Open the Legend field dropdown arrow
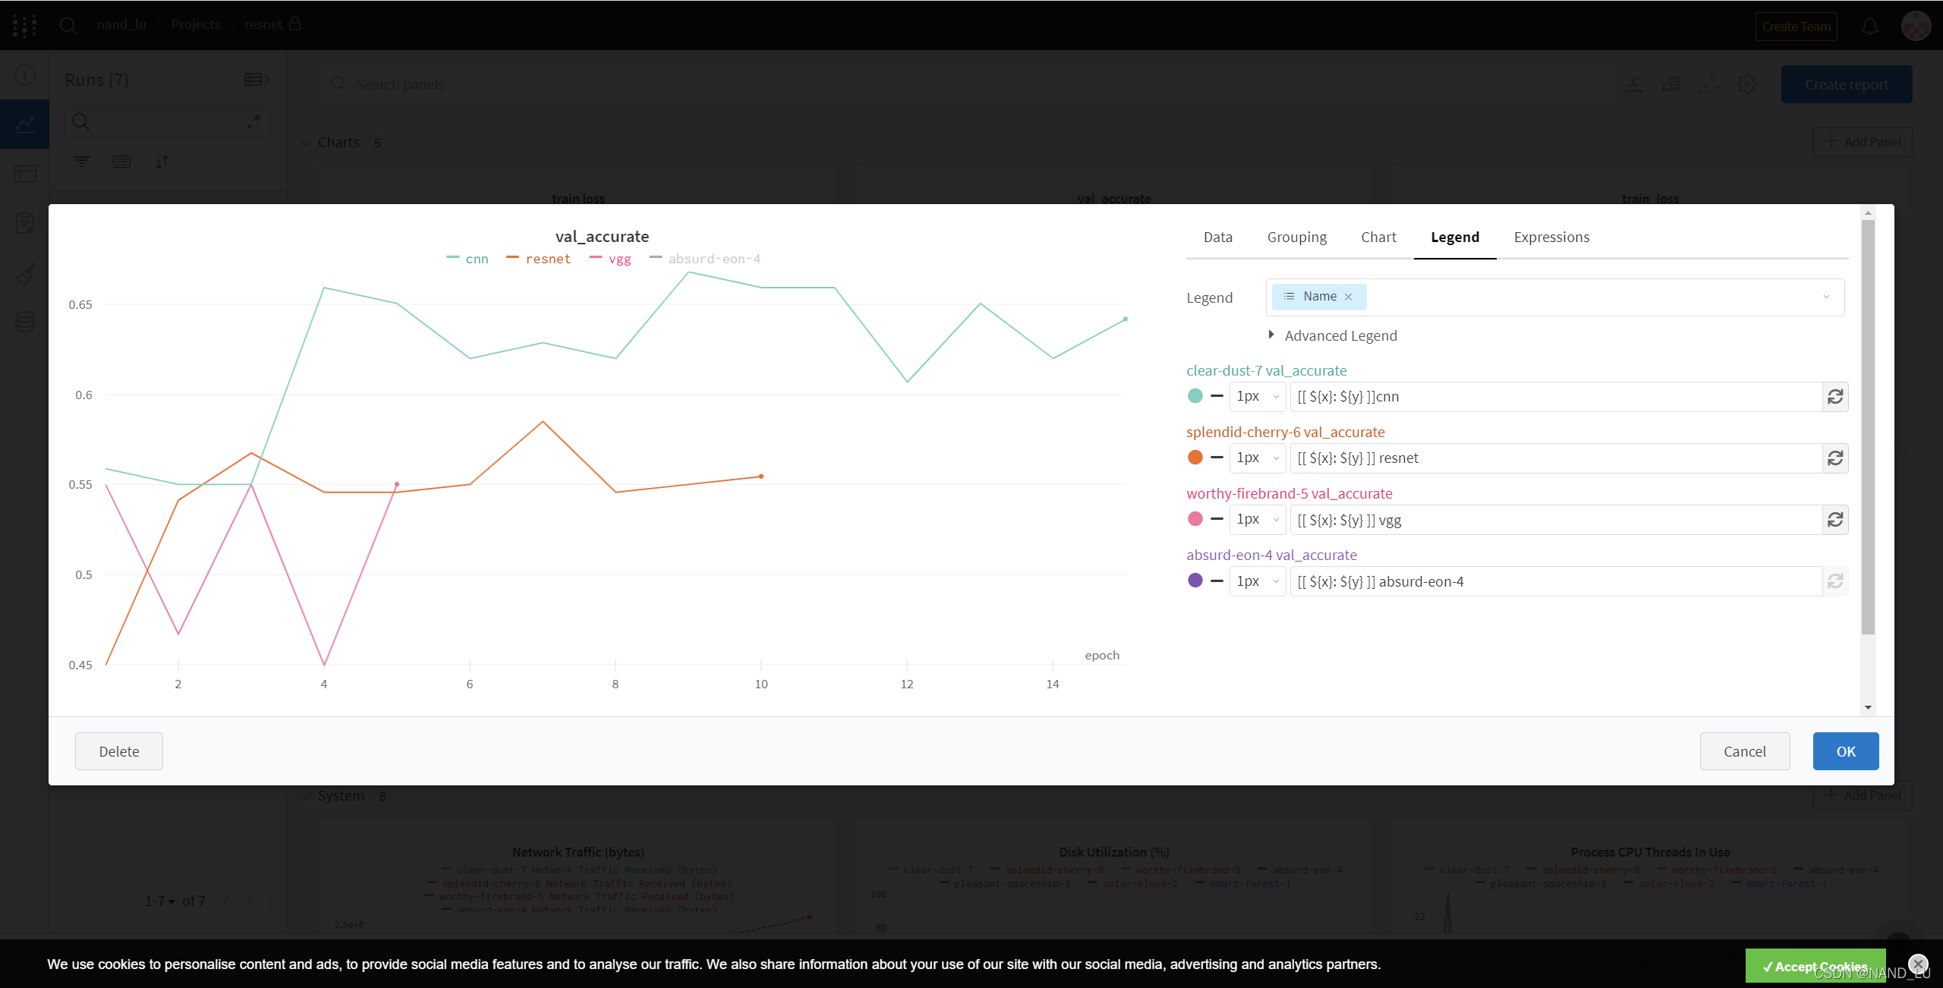Screen dimensions: 1943x988 [1826, 297]
